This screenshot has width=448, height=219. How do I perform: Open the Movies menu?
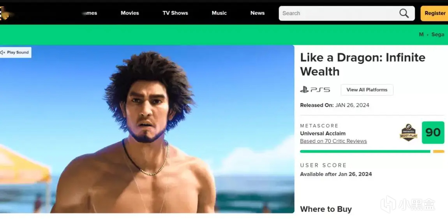pyautogui.click(x=130, y=13)
